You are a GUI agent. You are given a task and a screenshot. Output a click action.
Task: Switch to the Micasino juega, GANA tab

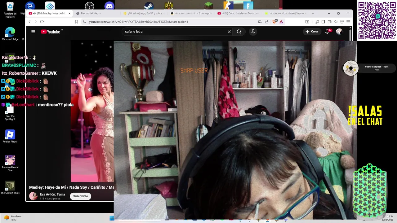[x=144, y=13]
